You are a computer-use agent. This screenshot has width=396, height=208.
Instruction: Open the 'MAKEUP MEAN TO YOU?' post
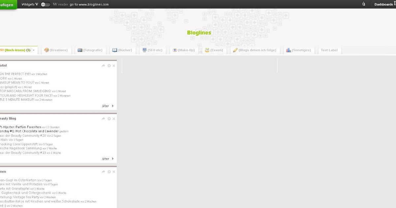(17, 83)
